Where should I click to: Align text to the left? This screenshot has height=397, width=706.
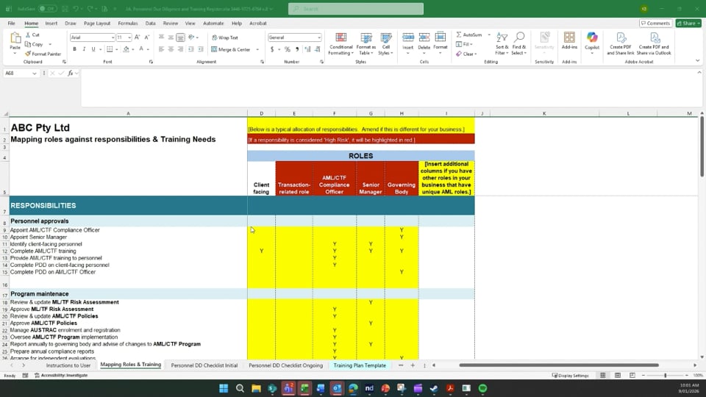[x=161, y=49]
